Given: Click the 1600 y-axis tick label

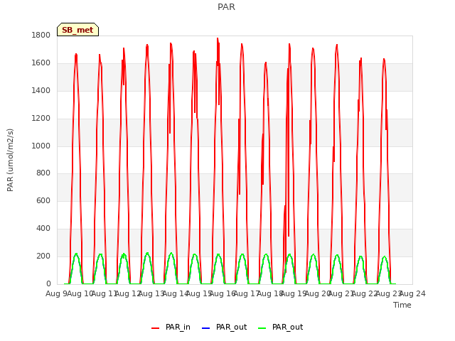Looking at the screenshot, I should coord(41,63).
